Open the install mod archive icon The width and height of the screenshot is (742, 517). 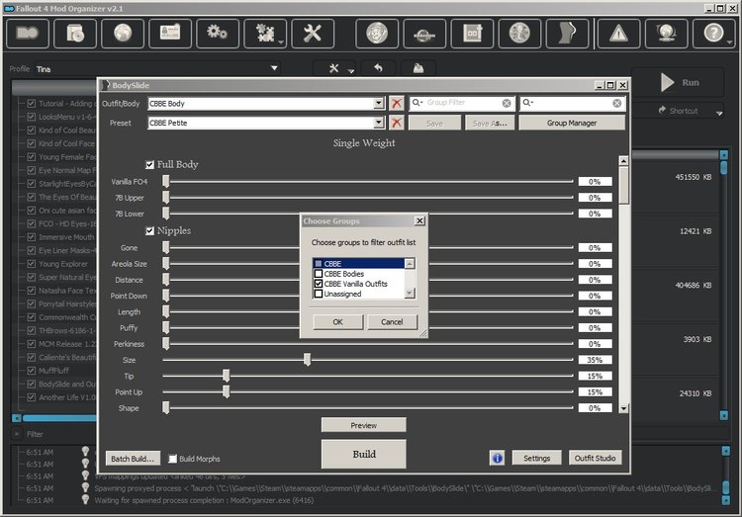click(x=75, y=34)
